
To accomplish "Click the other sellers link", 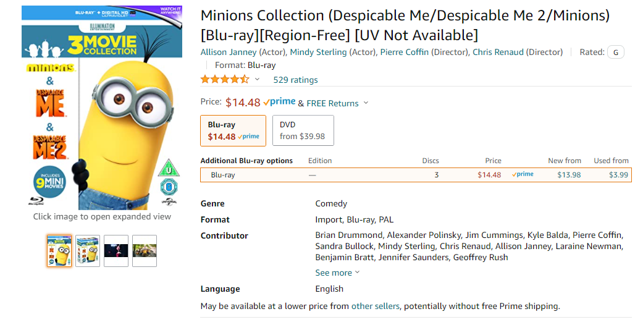I will pyautogui.click(x=376, y=306).
